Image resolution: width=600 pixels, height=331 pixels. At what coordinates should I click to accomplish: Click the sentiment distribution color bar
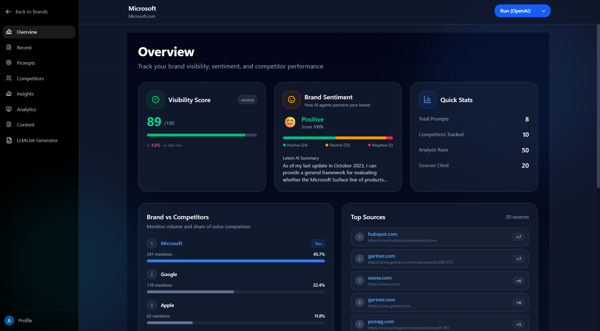338,138
